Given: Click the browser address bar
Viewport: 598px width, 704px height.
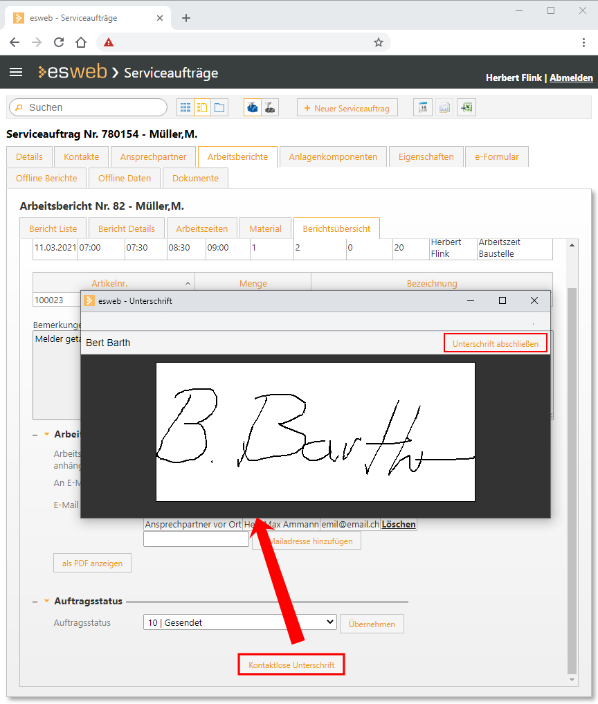Looking at the screenshot, I should [x=244, y=43].
